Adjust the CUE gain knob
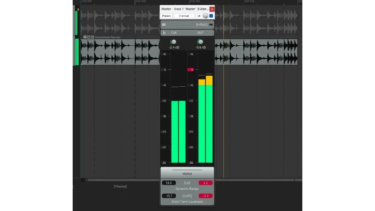The image size is (375, 211). pyautogui.click(x=173, y=42)
